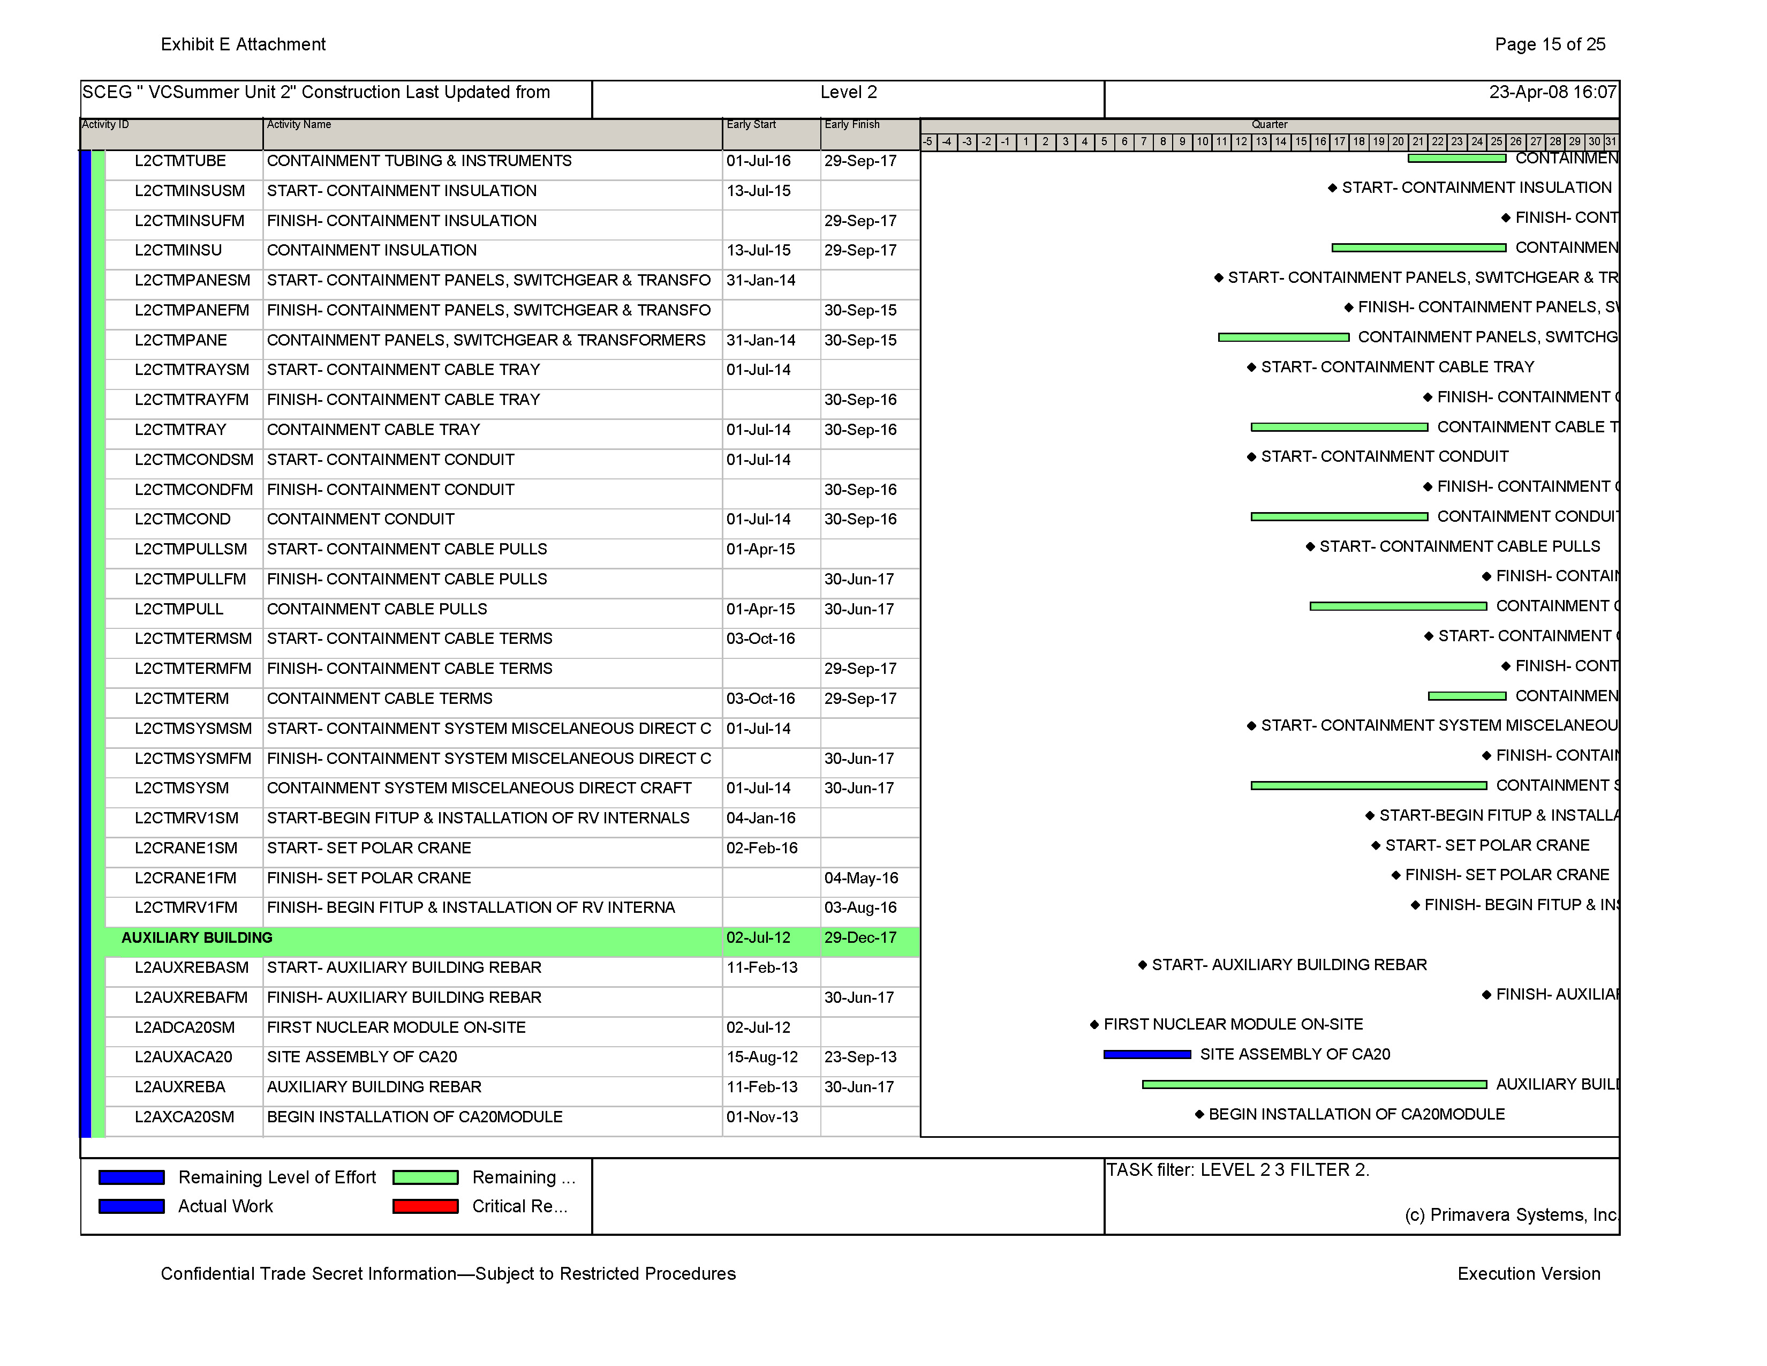The height and width of the screenshot is (1366, 1767).
Task: Select activity ID L2CTMTRAYFM
Action: pos(192,400)
